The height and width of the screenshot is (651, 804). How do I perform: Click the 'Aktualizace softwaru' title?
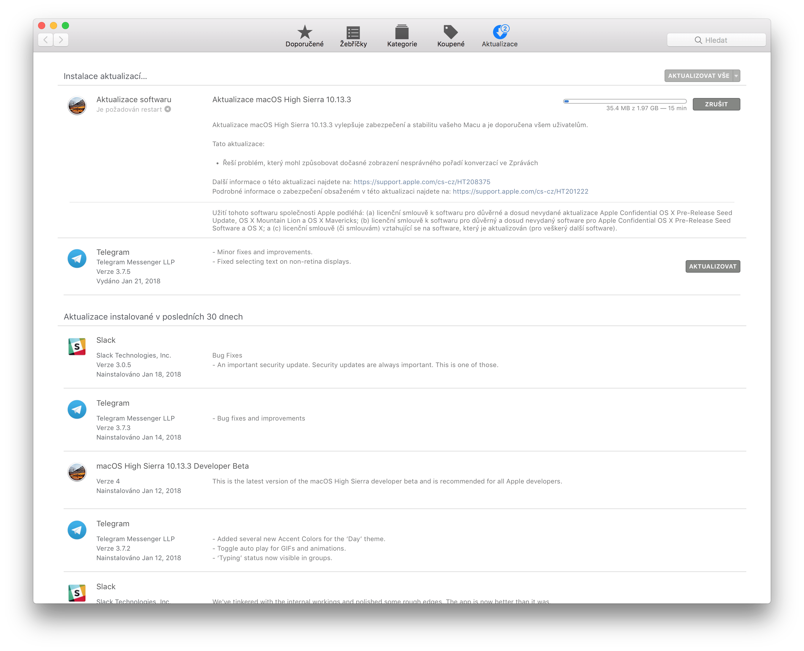(x=134, y=99)
